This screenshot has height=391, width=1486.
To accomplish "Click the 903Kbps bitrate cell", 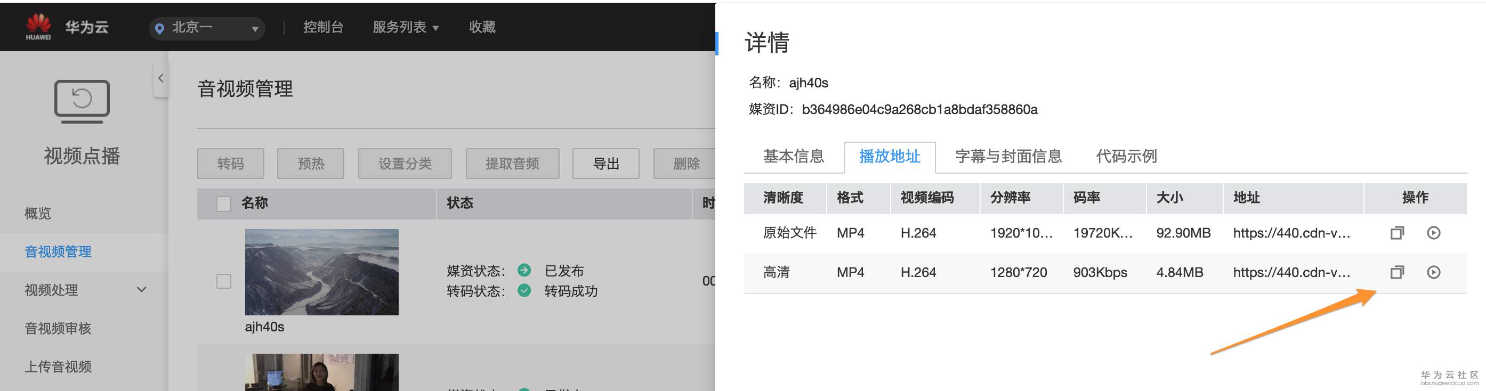I will [x=1100, y=272].
